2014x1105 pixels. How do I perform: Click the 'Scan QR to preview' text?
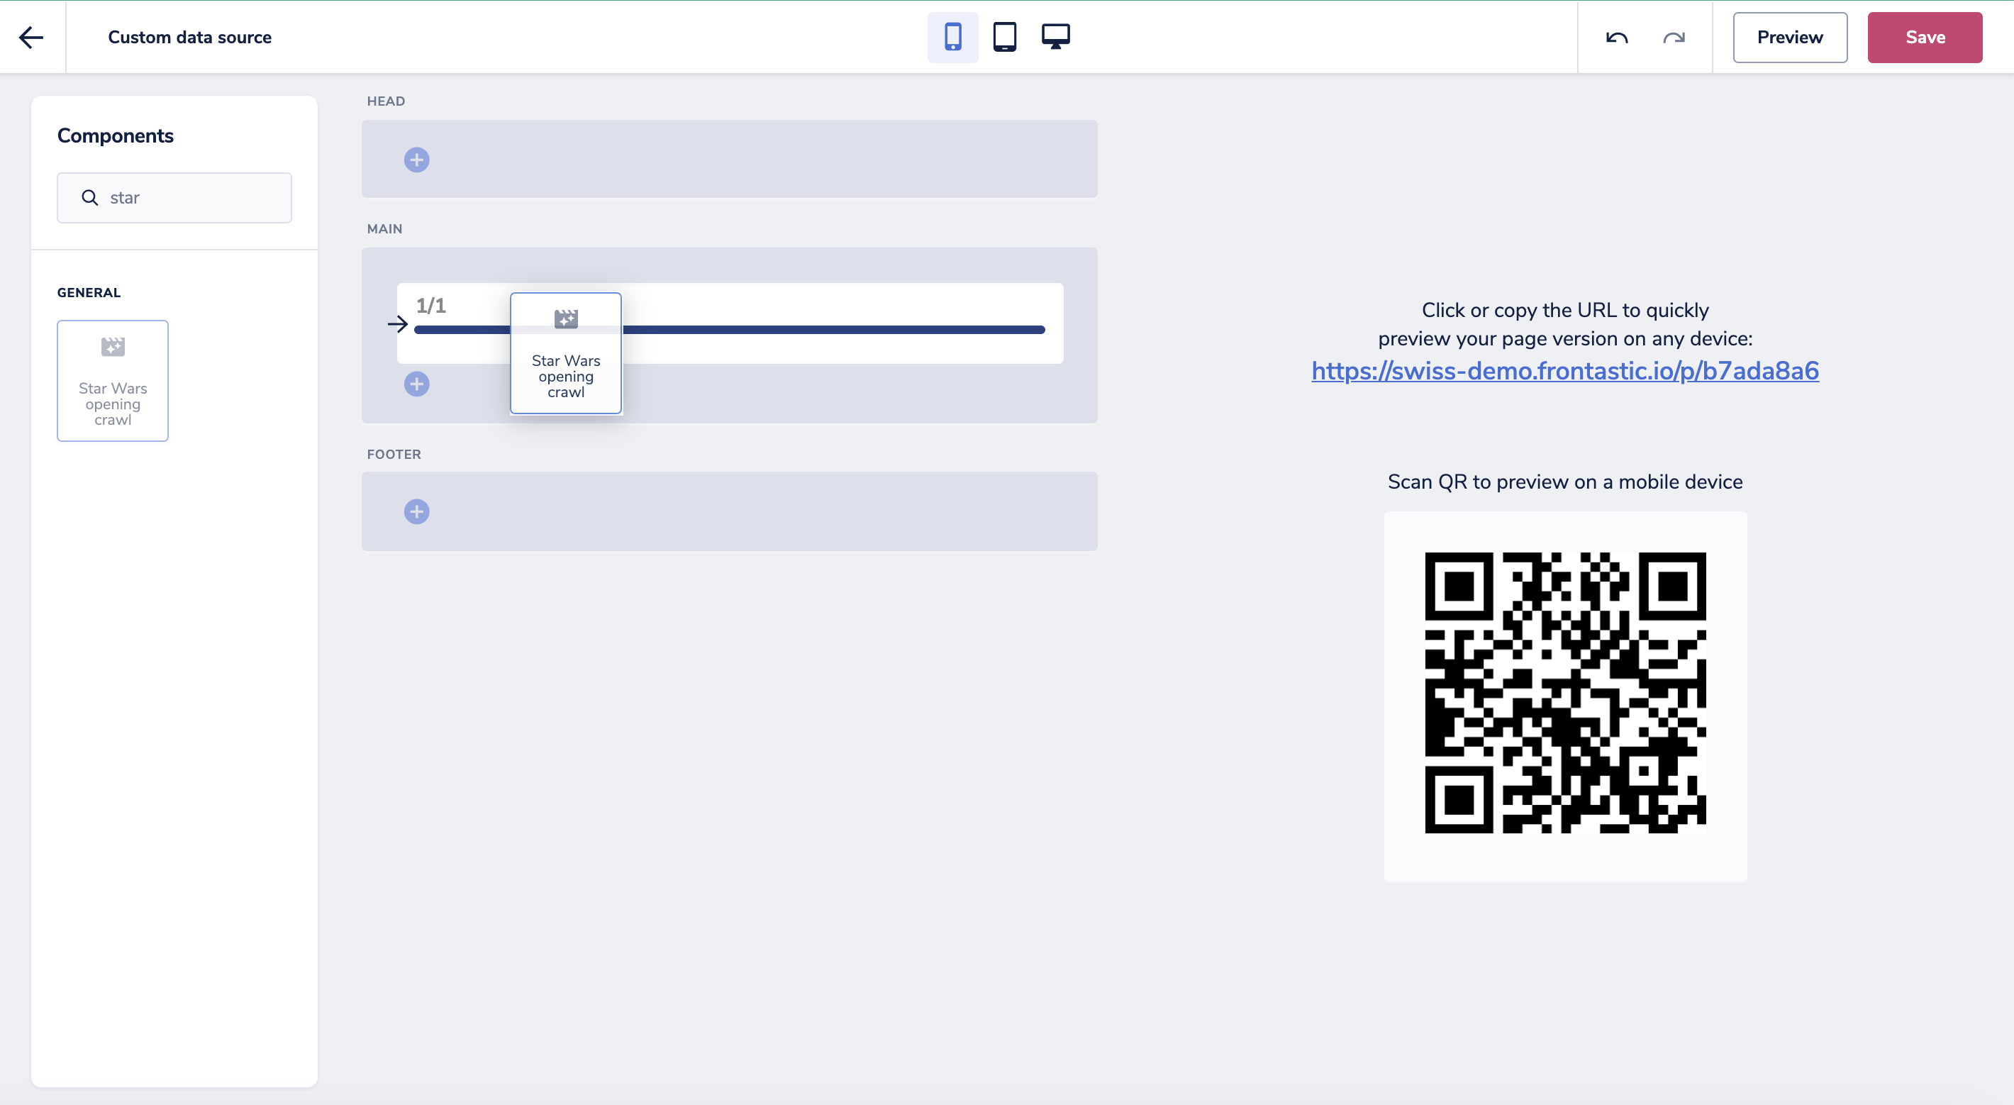coord(1565,482)
